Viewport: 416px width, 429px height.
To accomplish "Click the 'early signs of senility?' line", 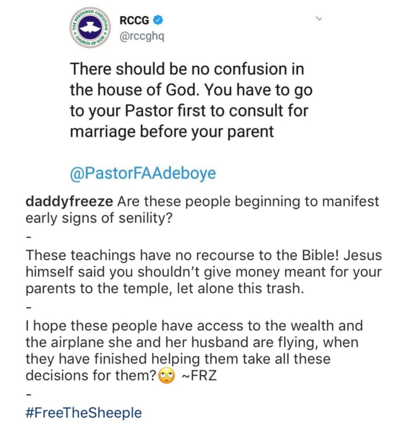I will [x=99, y=218].
